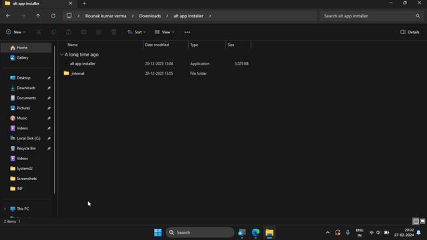The image size is (427, 240).
Task: Show hidden system tray icons
Action: (328, 233)
